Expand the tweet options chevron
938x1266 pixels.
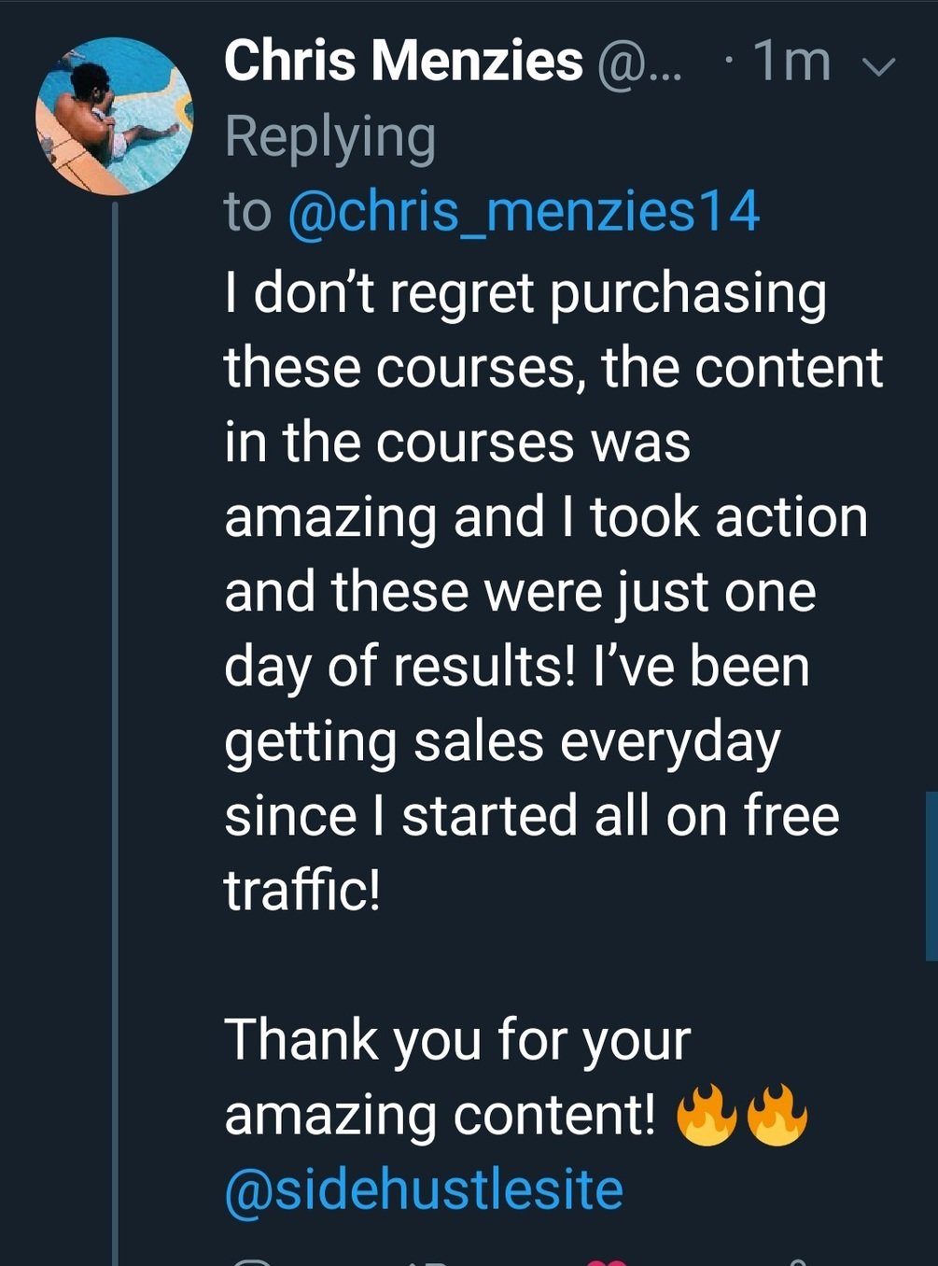pos(878,65)
